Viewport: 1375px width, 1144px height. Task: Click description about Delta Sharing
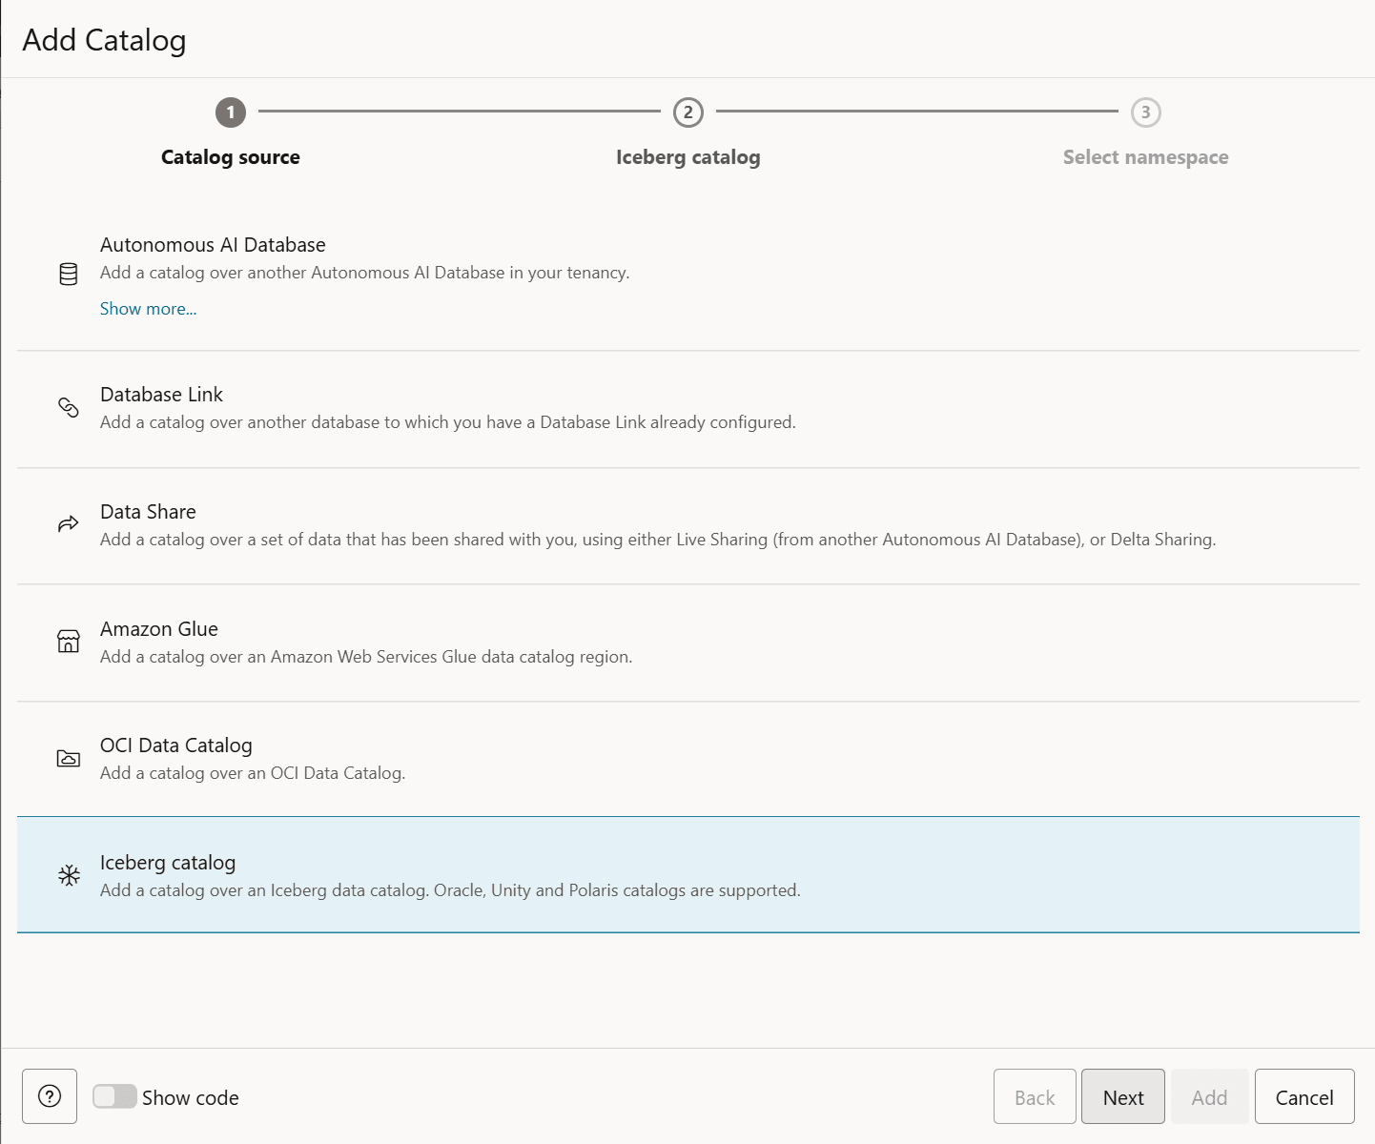coord(658,540)
